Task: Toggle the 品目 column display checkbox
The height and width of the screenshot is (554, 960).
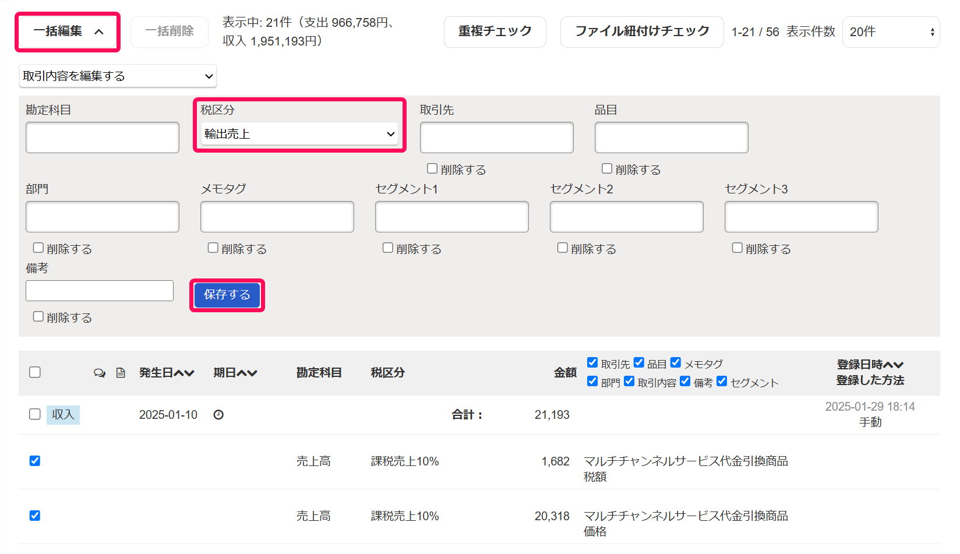Action: click(x=639, y=362)
